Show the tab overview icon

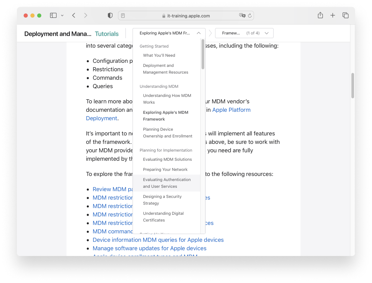[x=345, y=15]
